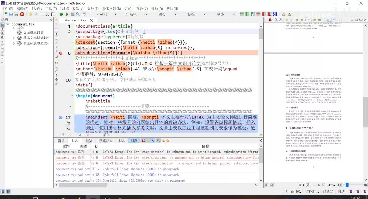Click the Build & View double-arrow icon

coord(61,14)
